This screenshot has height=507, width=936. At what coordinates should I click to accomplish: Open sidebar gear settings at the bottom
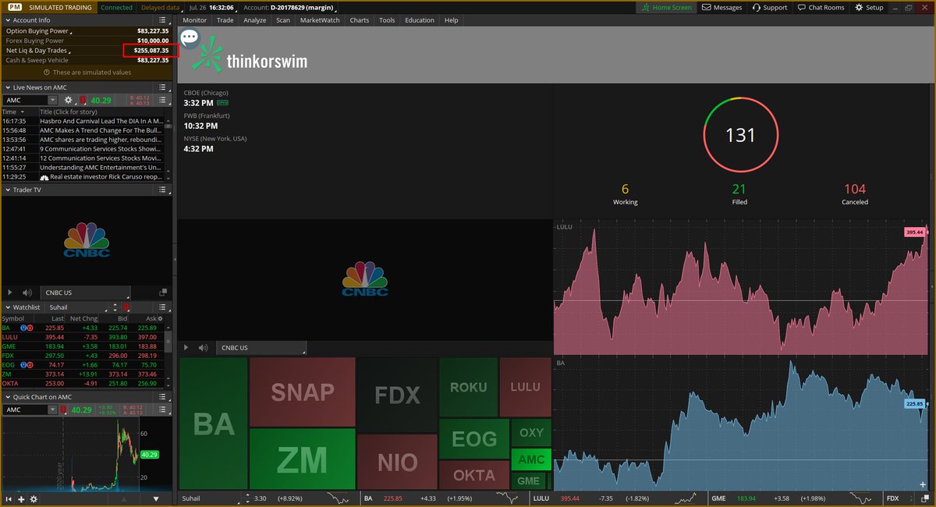point(34,498)
